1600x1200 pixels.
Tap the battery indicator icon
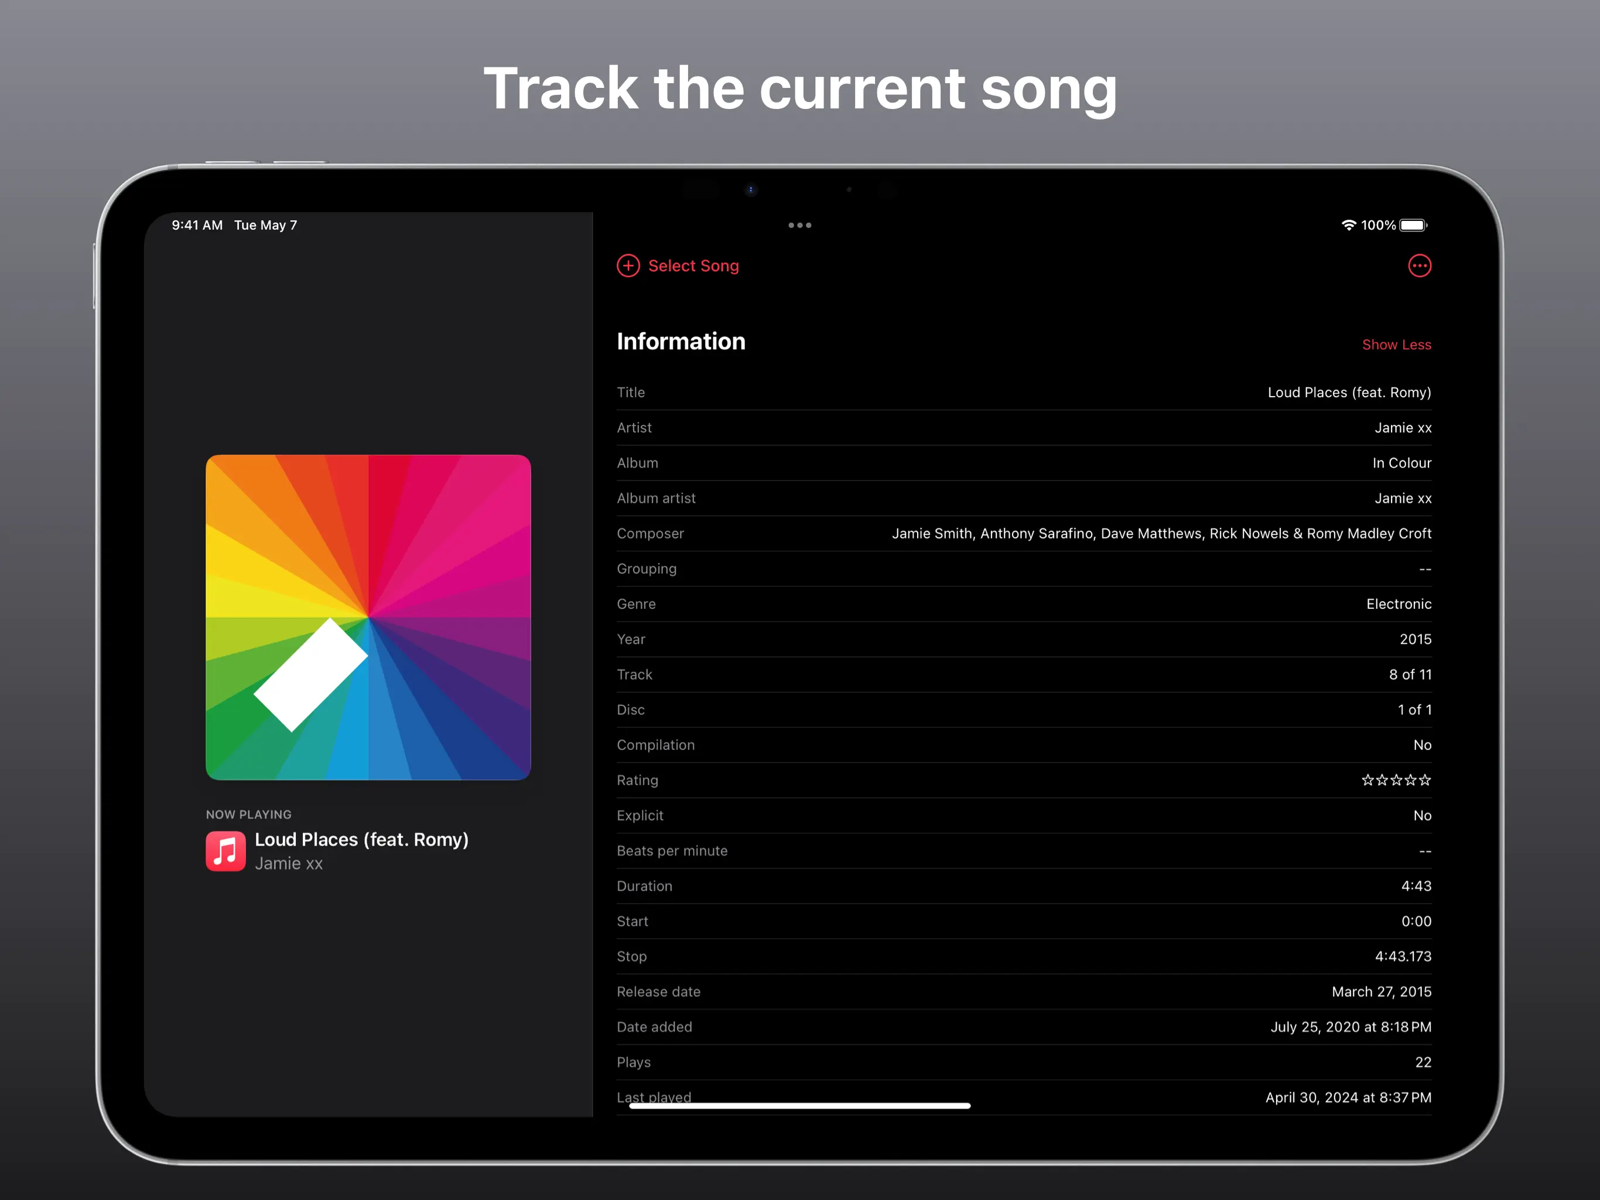[1413, 225]
